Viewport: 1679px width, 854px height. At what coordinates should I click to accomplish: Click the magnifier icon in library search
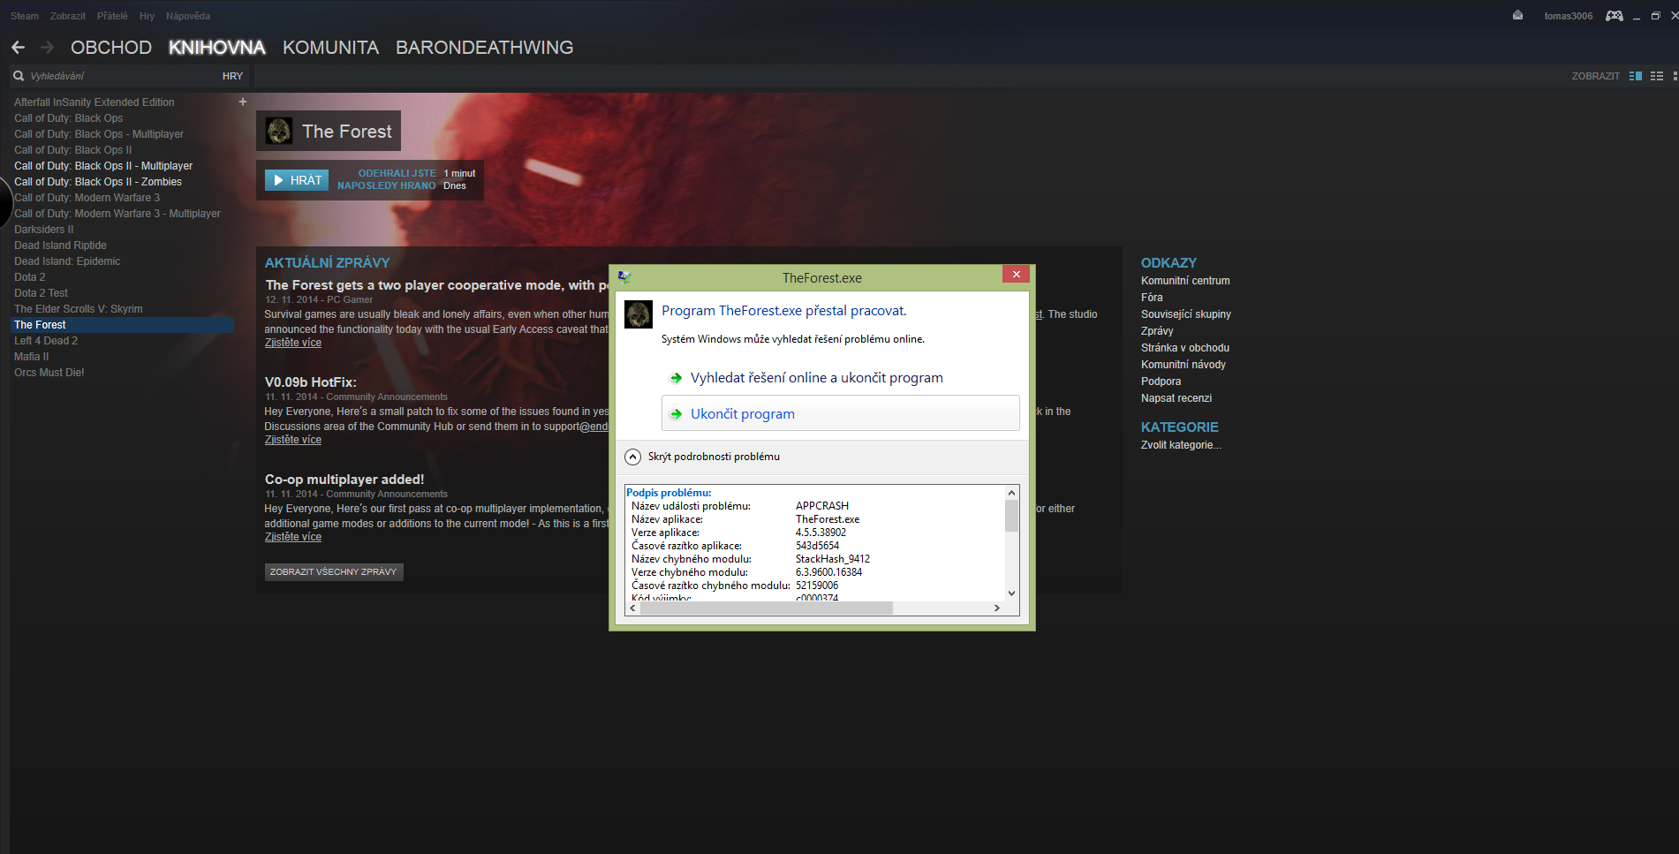[x=19, y=76]
